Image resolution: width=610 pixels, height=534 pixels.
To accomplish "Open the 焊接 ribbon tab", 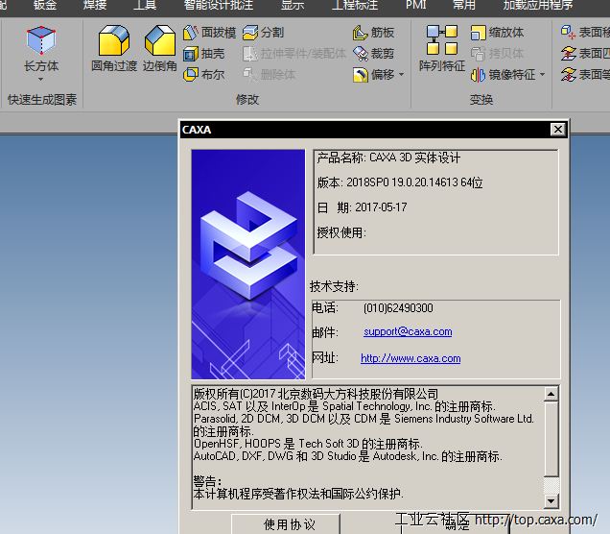I will tap(95, 5).
